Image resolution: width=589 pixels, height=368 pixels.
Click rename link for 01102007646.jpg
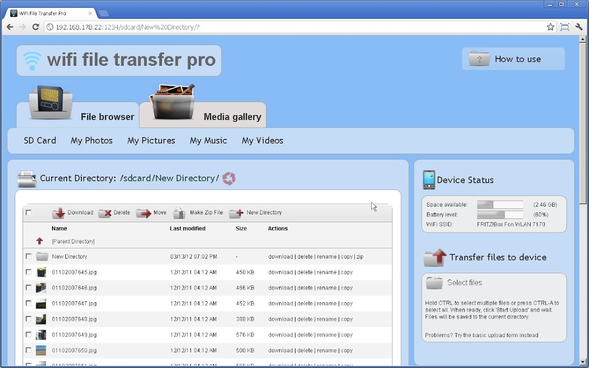tap(326, 288)
